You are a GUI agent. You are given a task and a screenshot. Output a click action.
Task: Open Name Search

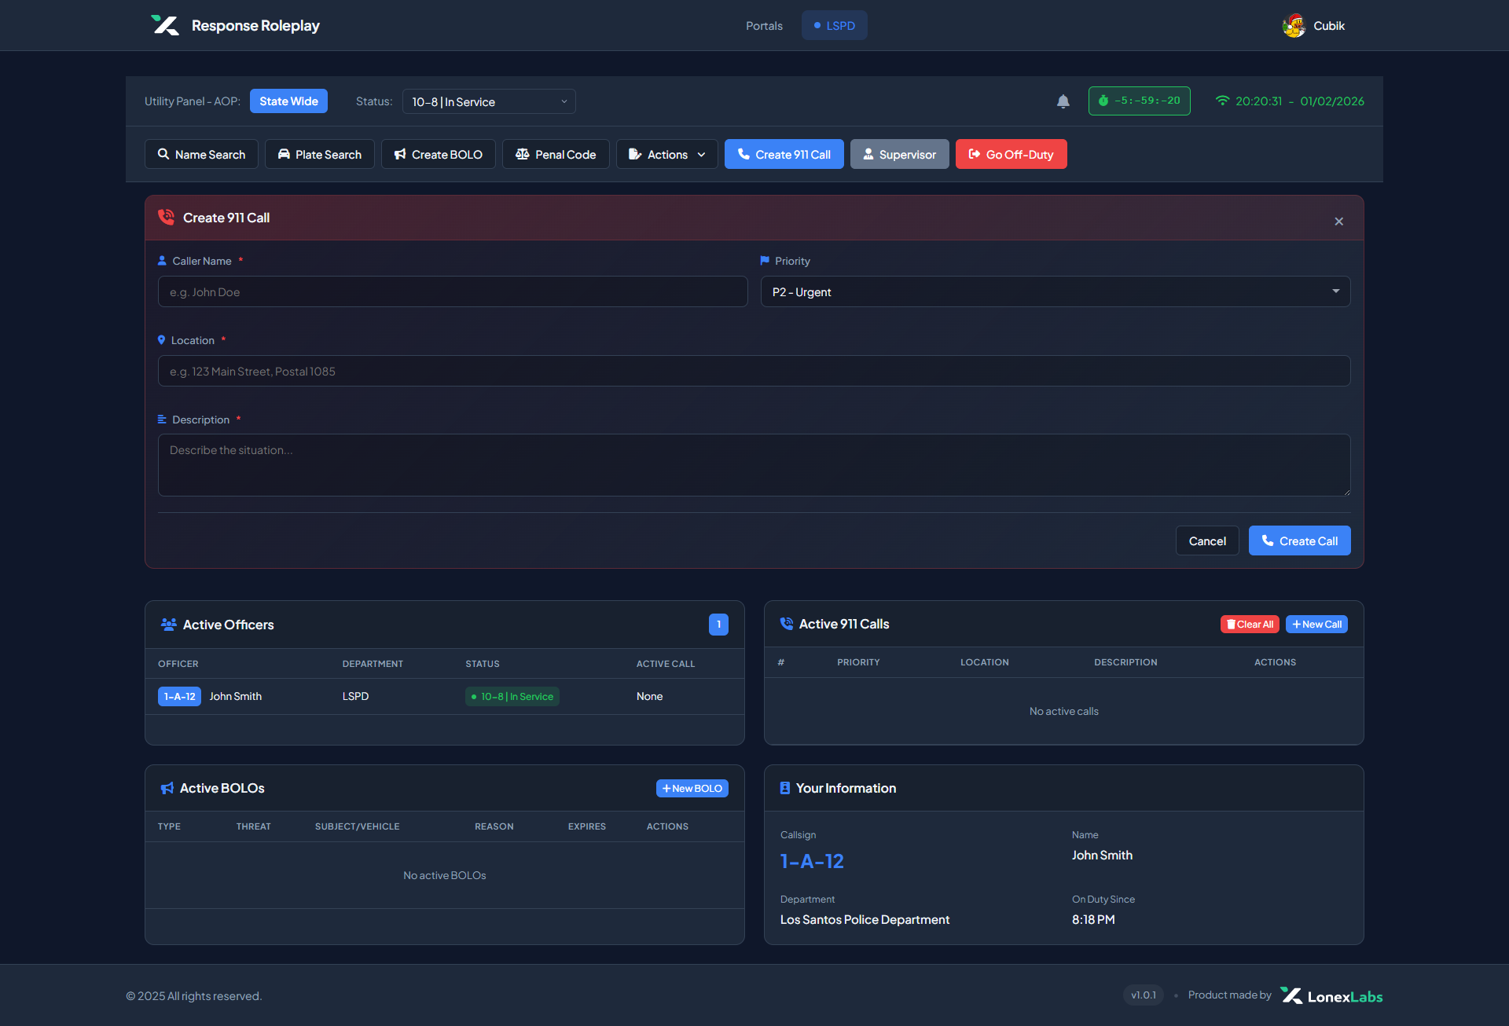click(x=201, y=154)
